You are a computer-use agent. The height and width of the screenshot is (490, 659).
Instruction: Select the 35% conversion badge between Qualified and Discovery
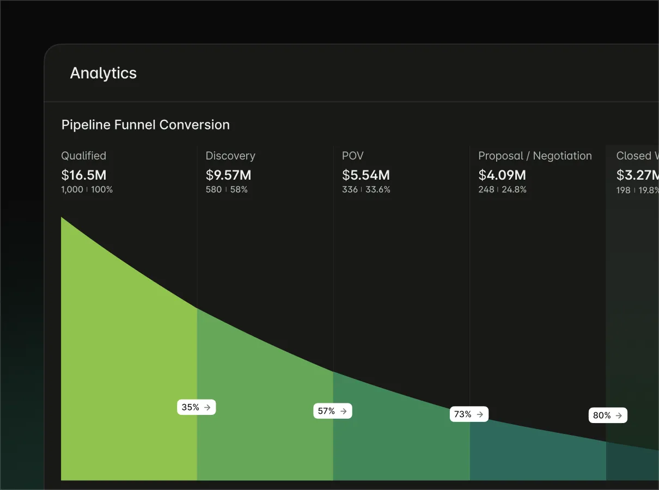[x=196, y=407]
